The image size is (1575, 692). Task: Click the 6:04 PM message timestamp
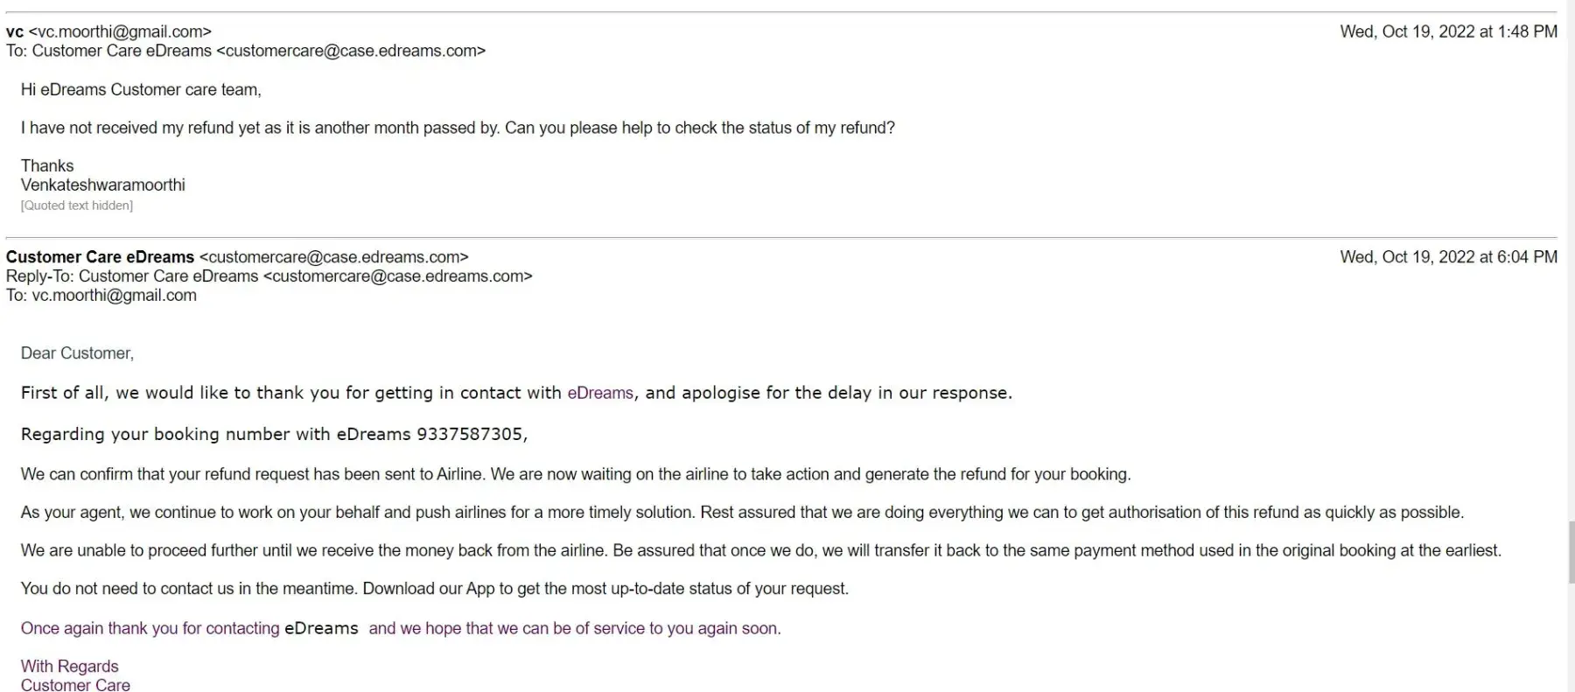(1448, 257)
